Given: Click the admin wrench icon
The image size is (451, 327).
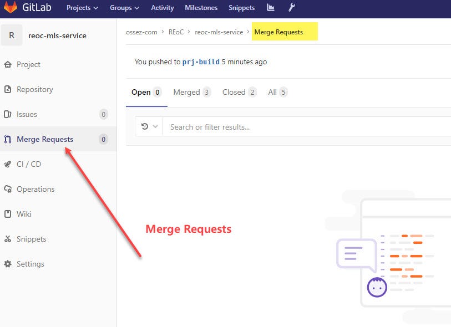Looking at the screenshot, I should (x=292, y=8).
